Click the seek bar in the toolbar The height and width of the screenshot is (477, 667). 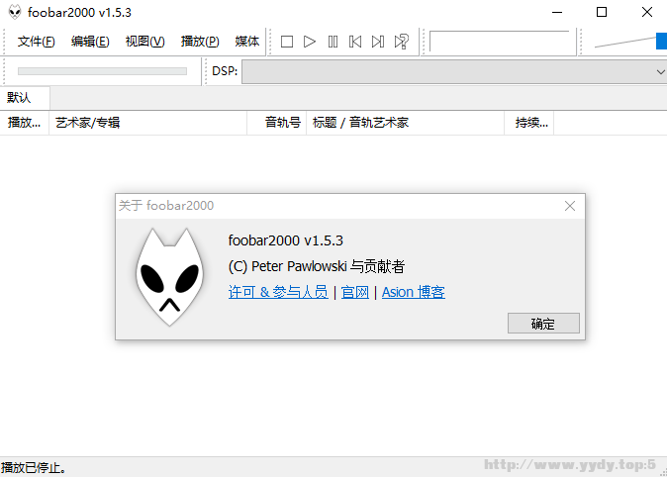pos(102,71)
